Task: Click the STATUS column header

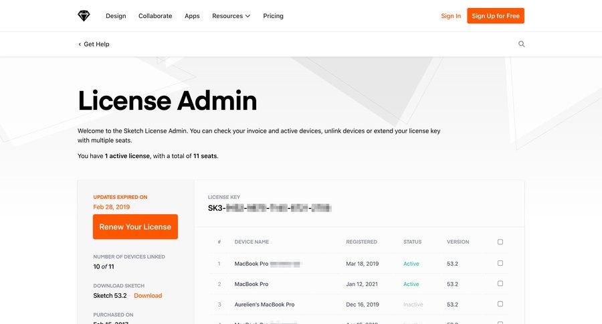Action: (412, 242)
